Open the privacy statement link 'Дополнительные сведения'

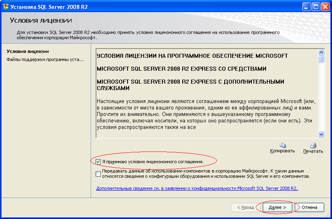click(x=197, y=188)
